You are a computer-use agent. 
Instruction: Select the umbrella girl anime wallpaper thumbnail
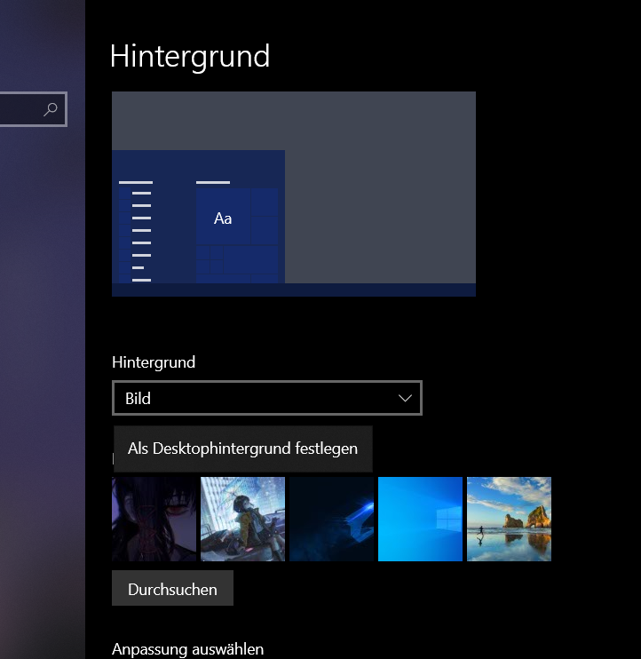tap(242, 519)
